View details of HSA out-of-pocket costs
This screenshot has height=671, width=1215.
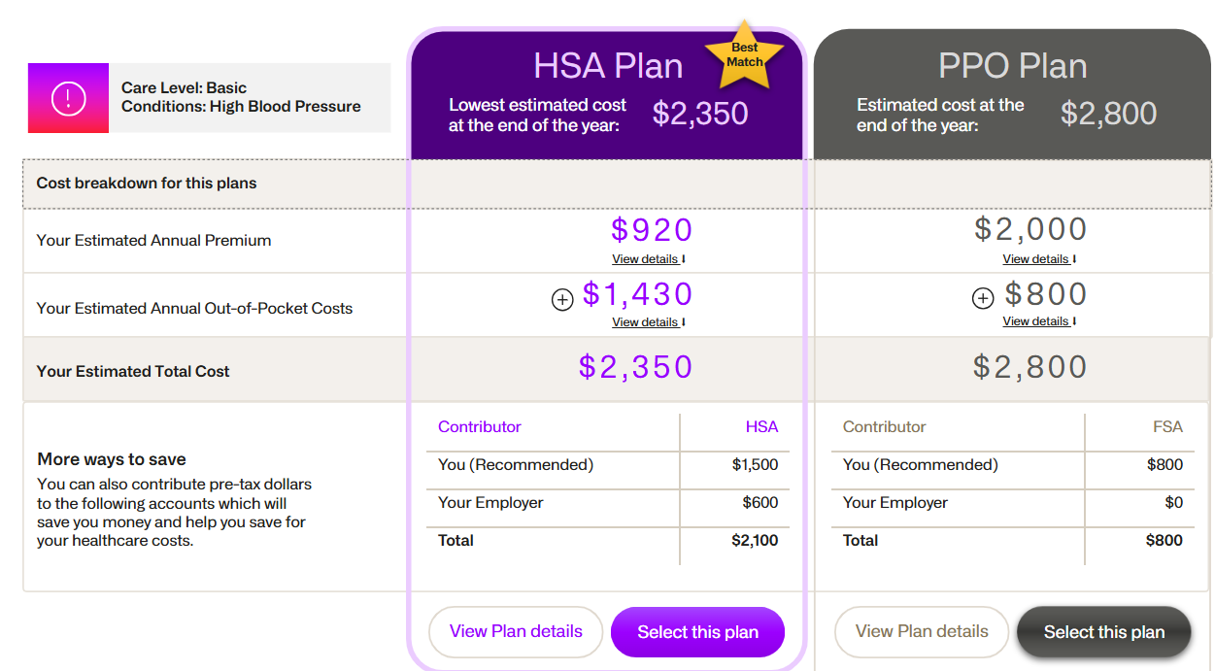coord(648,322)
